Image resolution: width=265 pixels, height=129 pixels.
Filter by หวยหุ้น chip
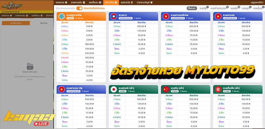[x=235, y=8]
